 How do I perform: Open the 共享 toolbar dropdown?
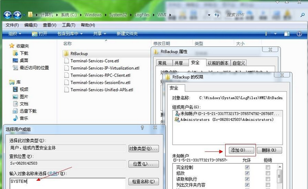click(99, 34)
